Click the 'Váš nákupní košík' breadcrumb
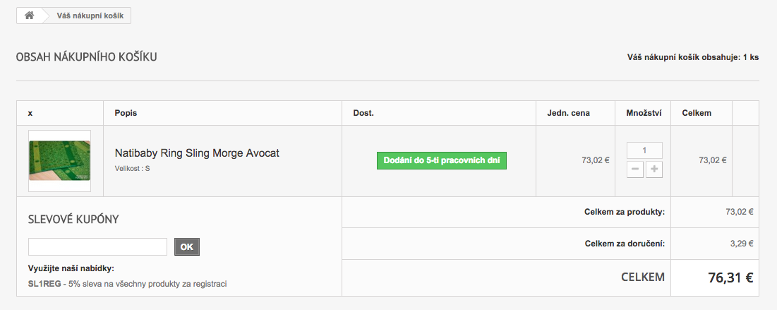Image resolution: width=777 pixels, height=310 pixels. coord(89,16)
